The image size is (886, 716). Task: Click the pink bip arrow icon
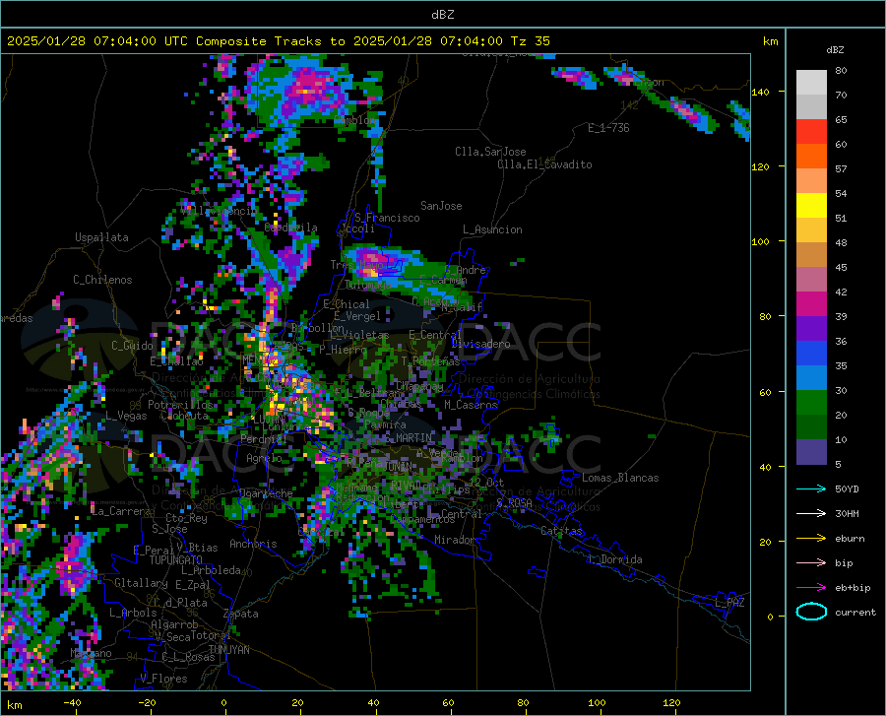(811, 563)
